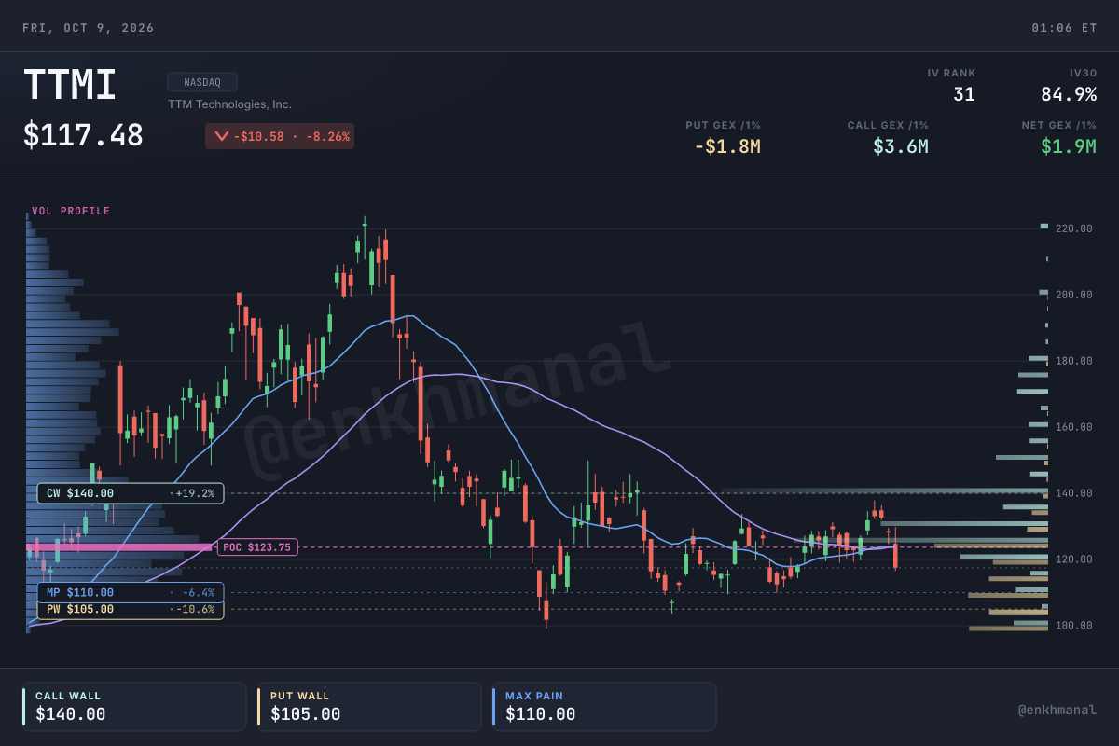
Task: Click the 220.00 price axis label
Action: pos(1074,228)
